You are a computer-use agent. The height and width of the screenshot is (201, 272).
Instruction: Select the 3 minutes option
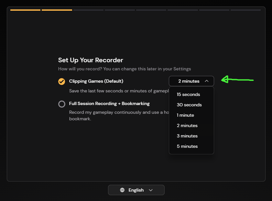[x=187, y=136]
